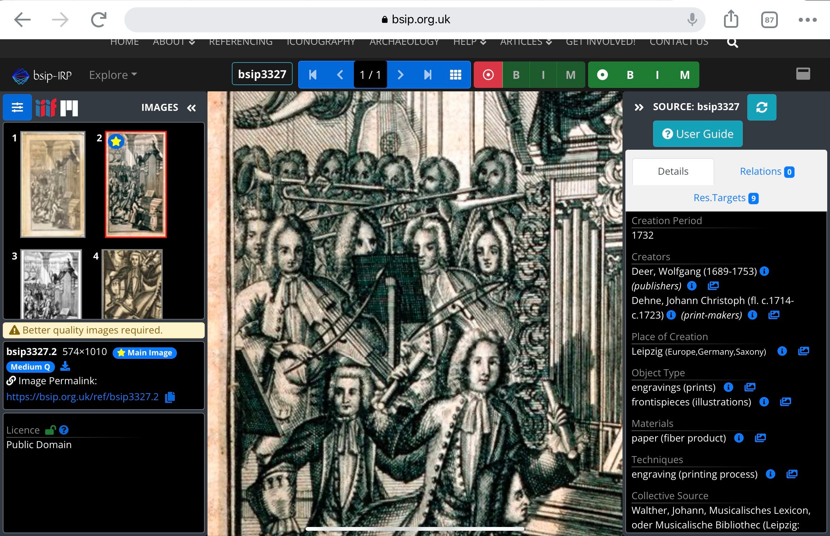Jump to the first record button
830x536 pixels.
tap(312, 75)
